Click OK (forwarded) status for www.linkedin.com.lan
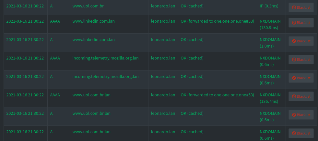 point(217,21)
